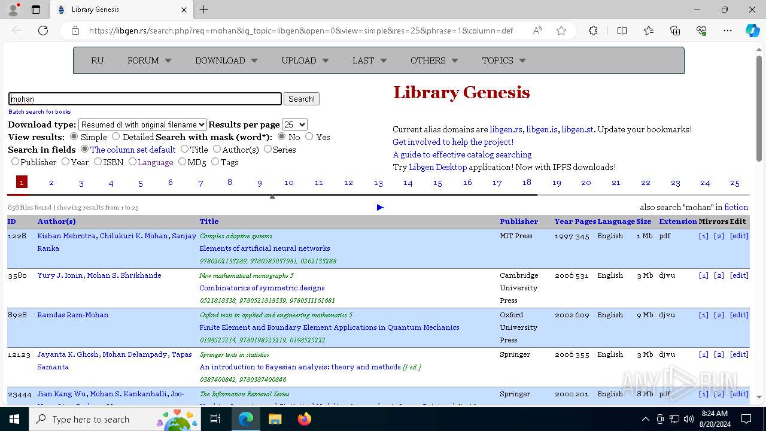
Task: Edit entry for Ramdas Ram-Mohan book
Action: tap(739, 315)
